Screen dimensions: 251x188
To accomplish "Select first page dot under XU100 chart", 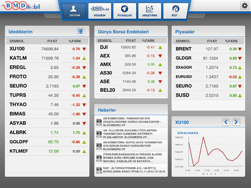I will click(203, 174).
